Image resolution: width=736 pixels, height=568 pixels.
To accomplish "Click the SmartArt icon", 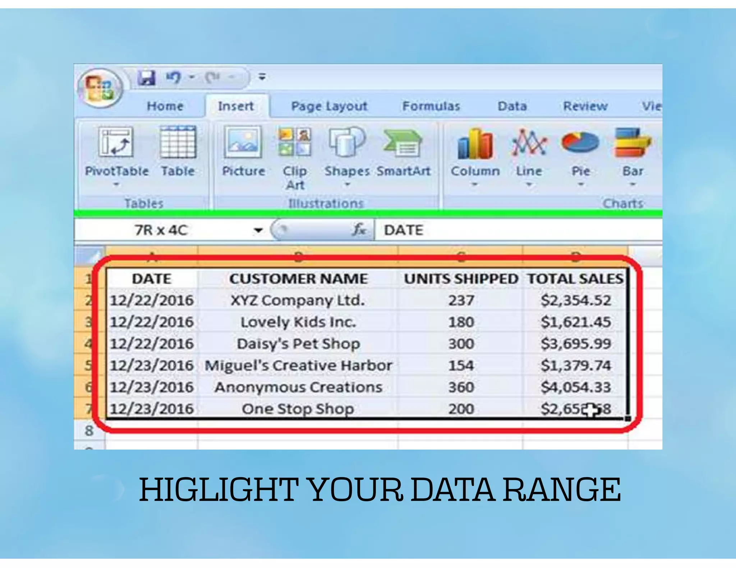I will (403, 144).
